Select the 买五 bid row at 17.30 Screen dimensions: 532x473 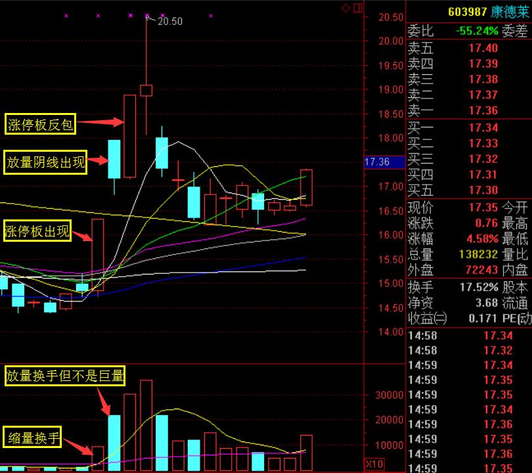(469, 191)
